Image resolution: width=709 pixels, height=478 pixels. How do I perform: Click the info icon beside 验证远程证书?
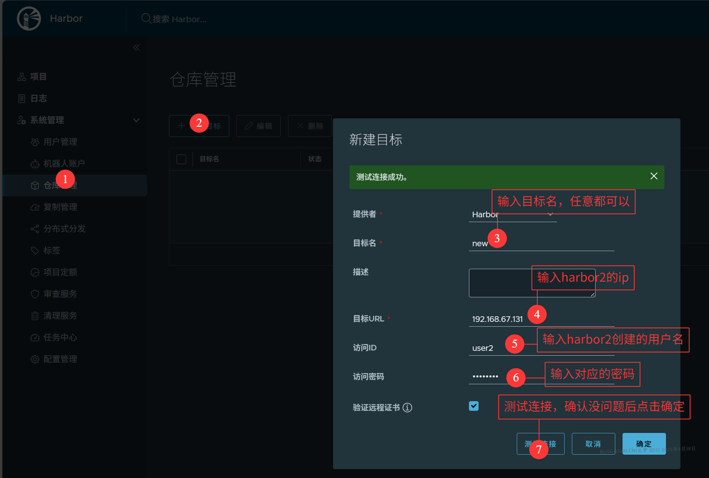407,408
